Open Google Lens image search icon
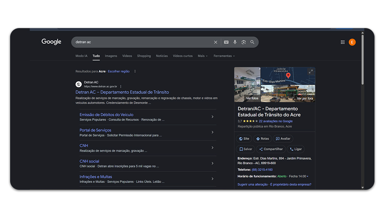385x201 pixels. [x=244, y=42]
